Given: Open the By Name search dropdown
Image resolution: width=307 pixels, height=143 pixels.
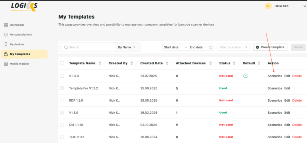Looking at the screenshot, I should [127, 47].
